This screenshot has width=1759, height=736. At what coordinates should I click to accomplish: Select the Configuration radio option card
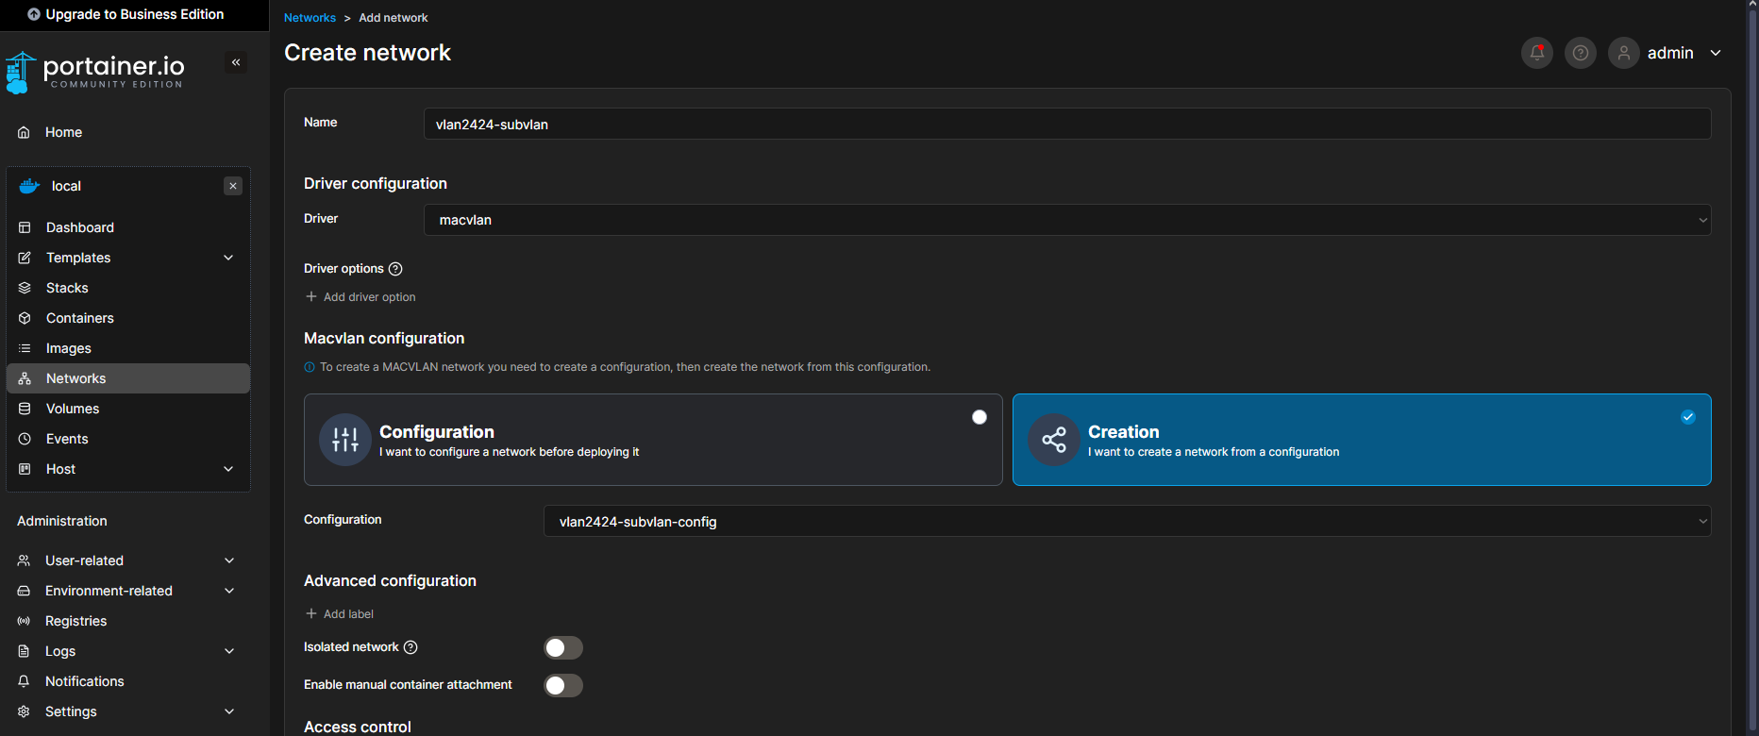click(652, 440)
